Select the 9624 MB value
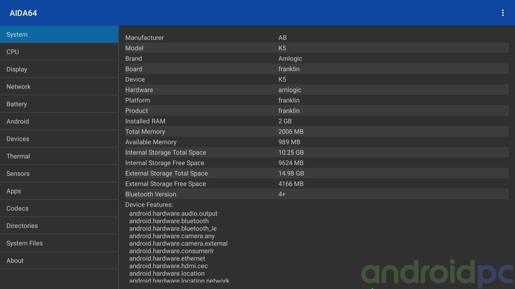Viewport: 515px width, 289px height. [291, 163]
